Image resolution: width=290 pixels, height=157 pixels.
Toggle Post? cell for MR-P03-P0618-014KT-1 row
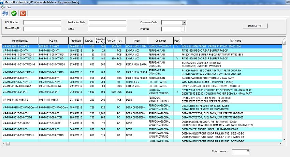tap(177, 92)
